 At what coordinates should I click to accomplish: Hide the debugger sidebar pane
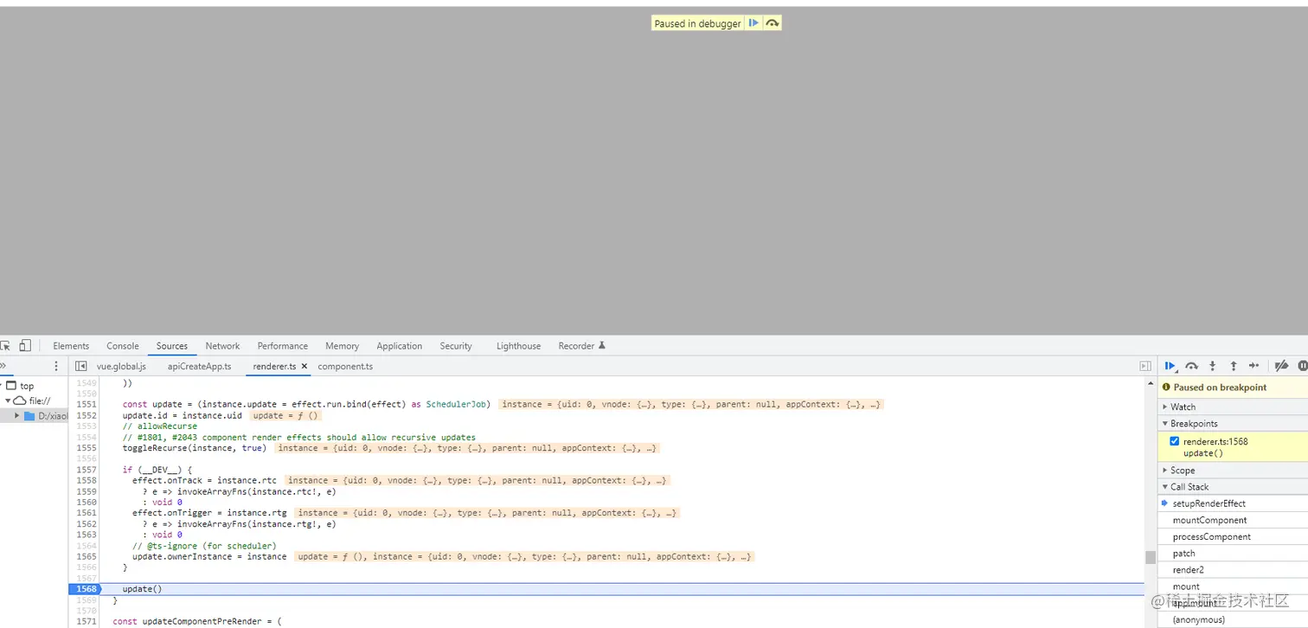tap(1145, 366)
